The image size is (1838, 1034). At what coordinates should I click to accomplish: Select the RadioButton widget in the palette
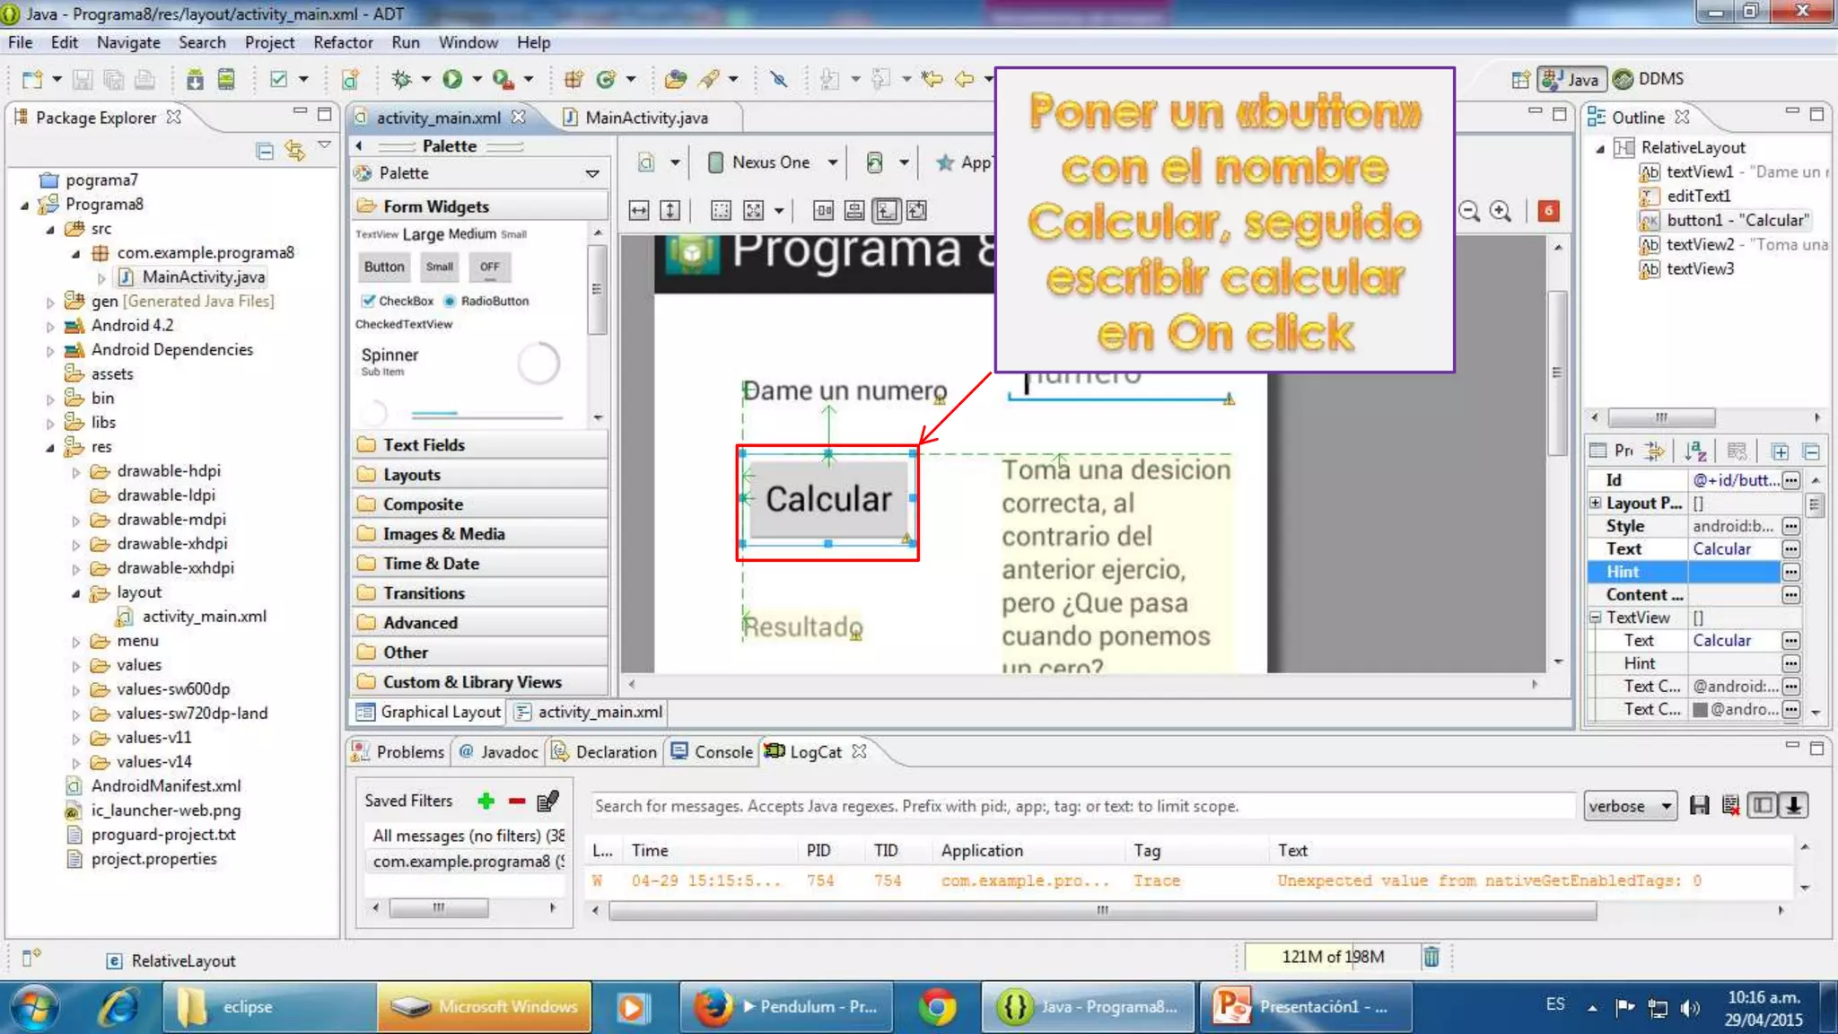450,301
